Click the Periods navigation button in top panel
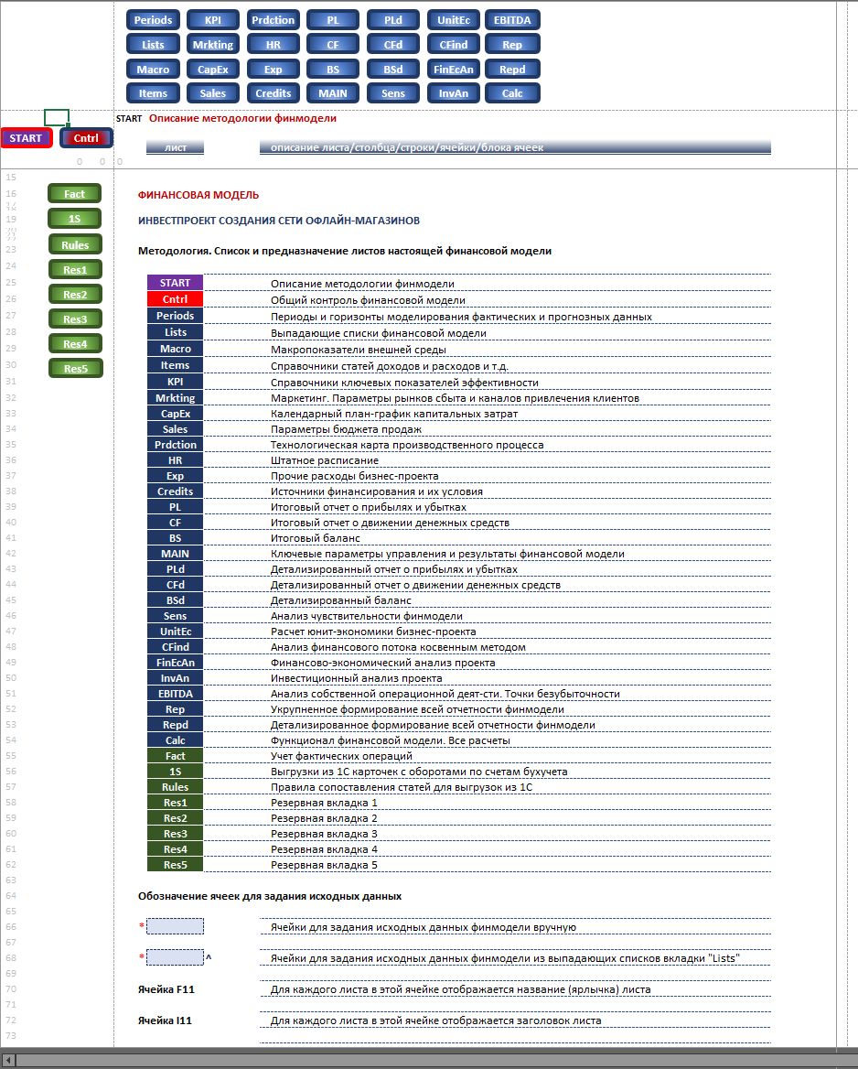 [153, 20]
